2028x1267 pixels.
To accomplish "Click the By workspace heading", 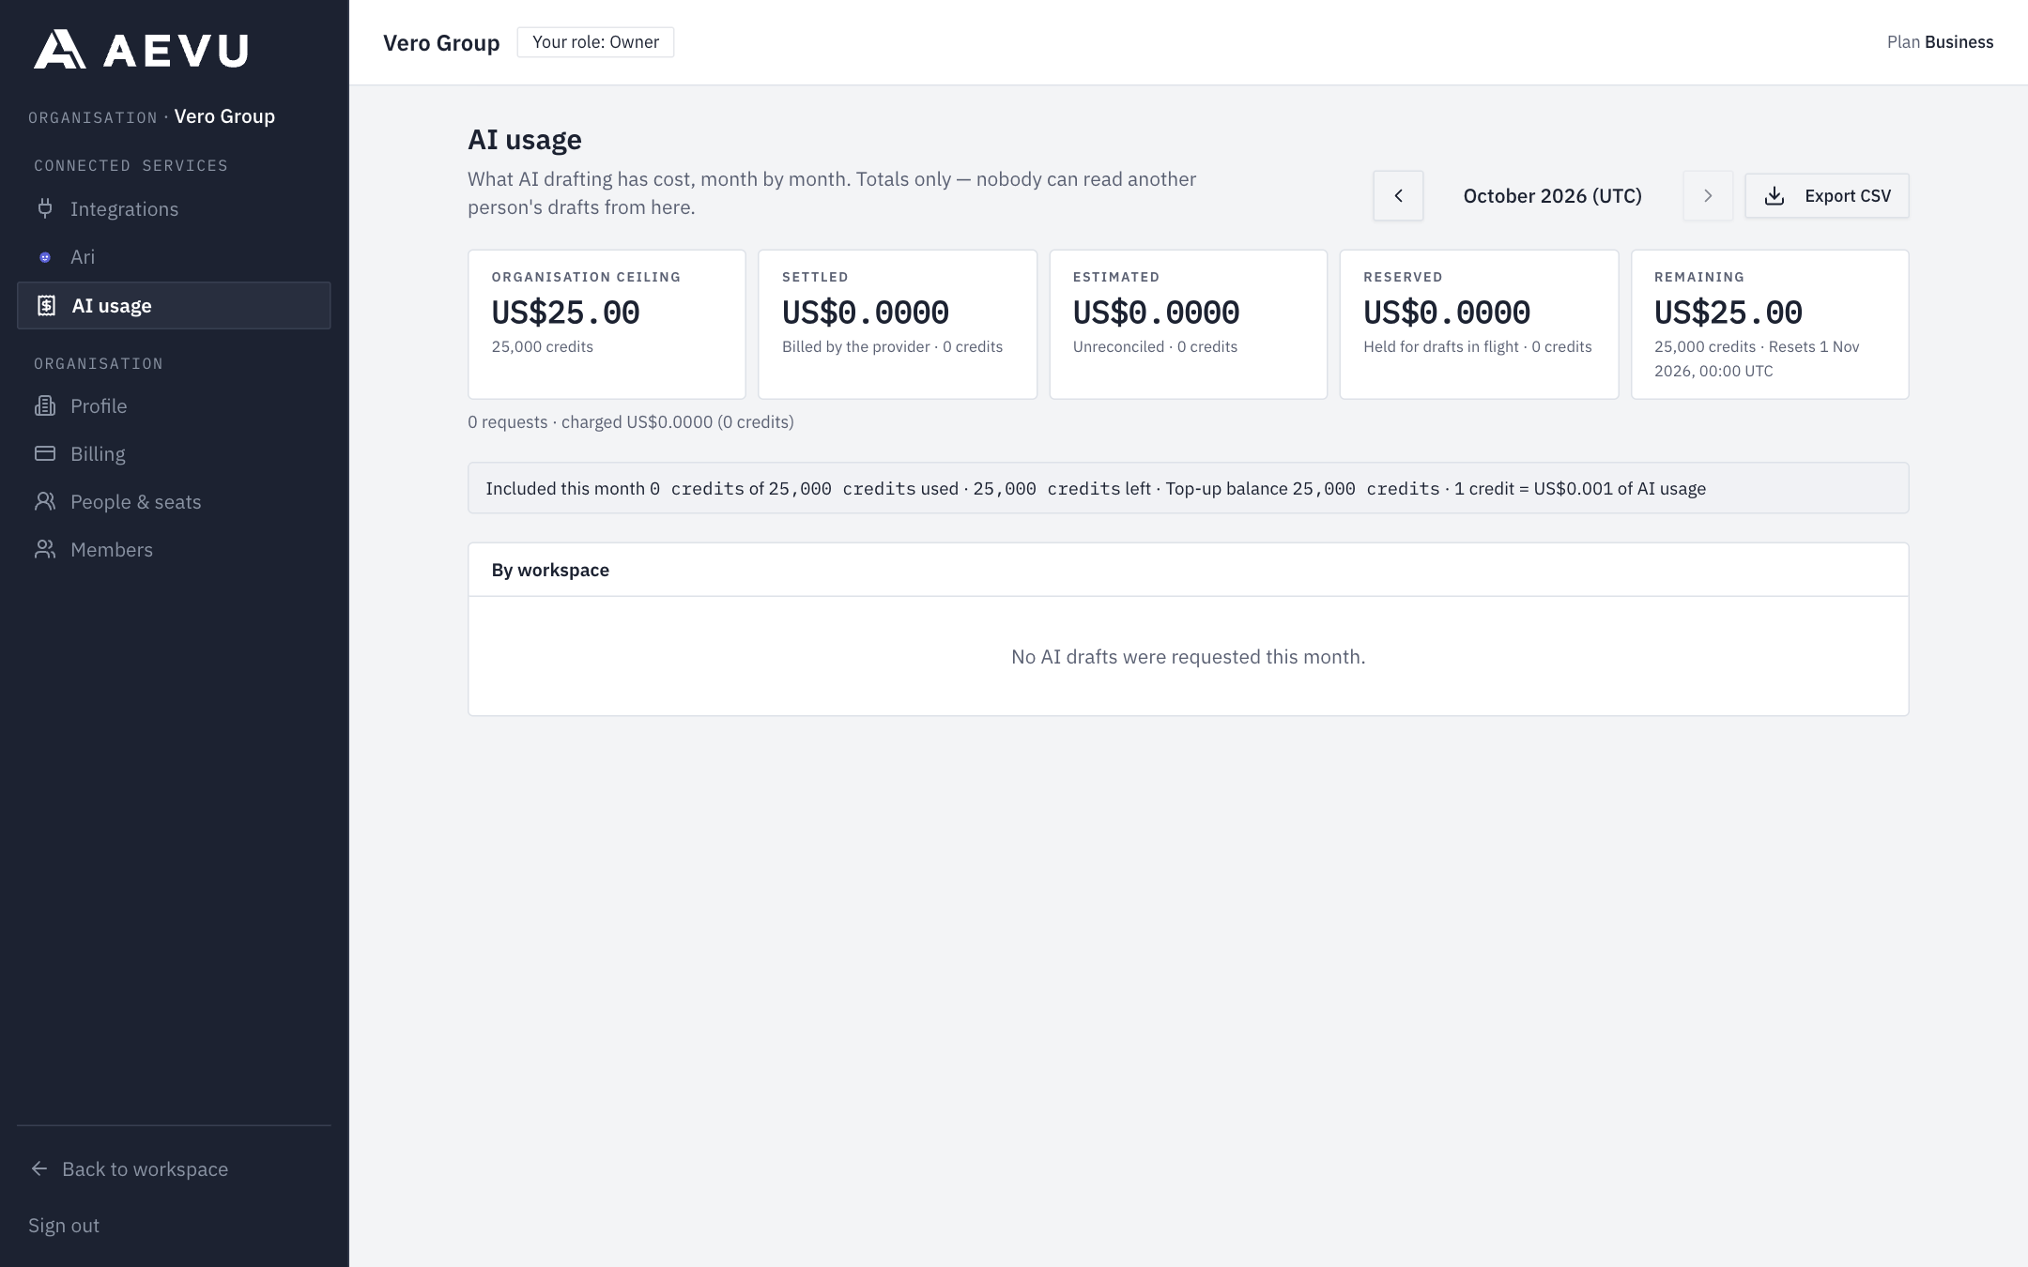I will tap(550, 570).
